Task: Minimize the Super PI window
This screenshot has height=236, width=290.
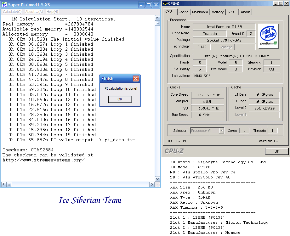Action: (141, 5)
